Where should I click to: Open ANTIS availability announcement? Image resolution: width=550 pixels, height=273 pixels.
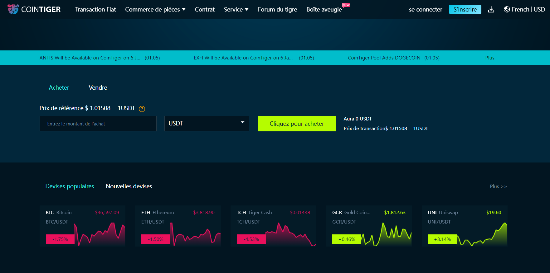[x=100, y=58]
